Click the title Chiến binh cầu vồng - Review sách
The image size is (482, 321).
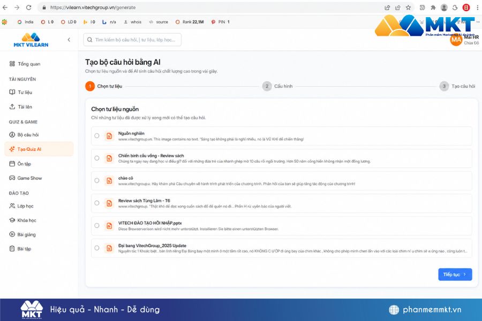151,156
